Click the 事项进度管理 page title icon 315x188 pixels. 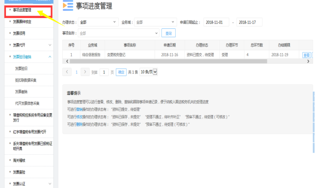click(68, 5)
